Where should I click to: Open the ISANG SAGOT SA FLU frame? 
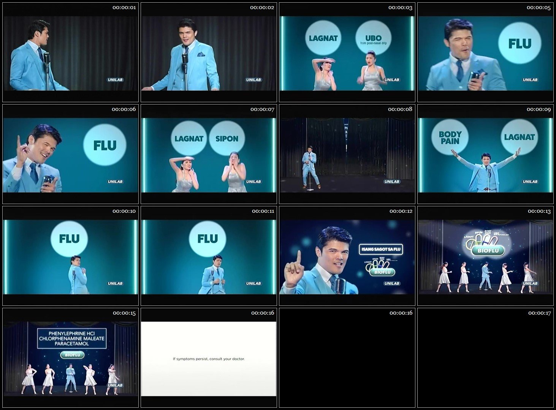[347, 256]
